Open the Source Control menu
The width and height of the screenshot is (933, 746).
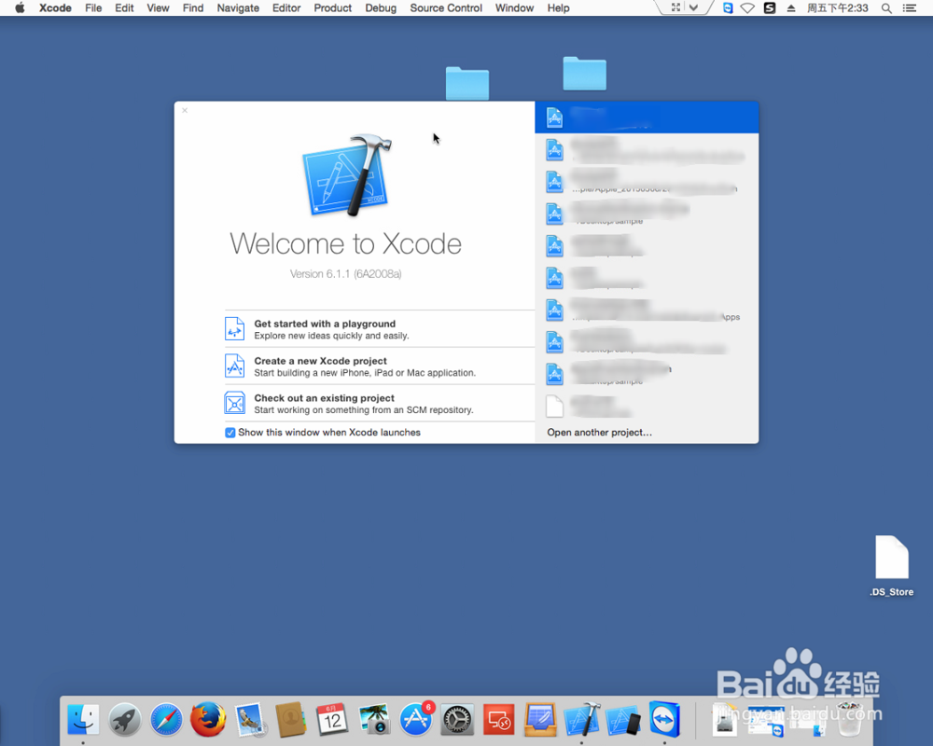(x=446, y=7)
